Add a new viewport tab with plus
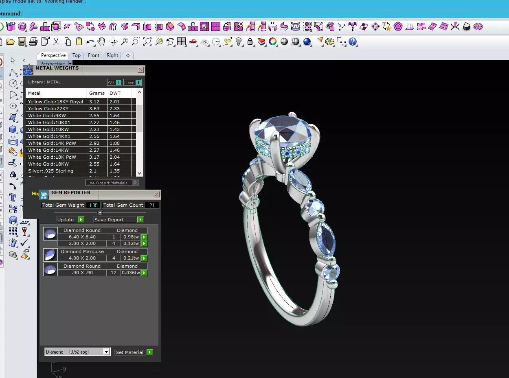 point(128,55)
